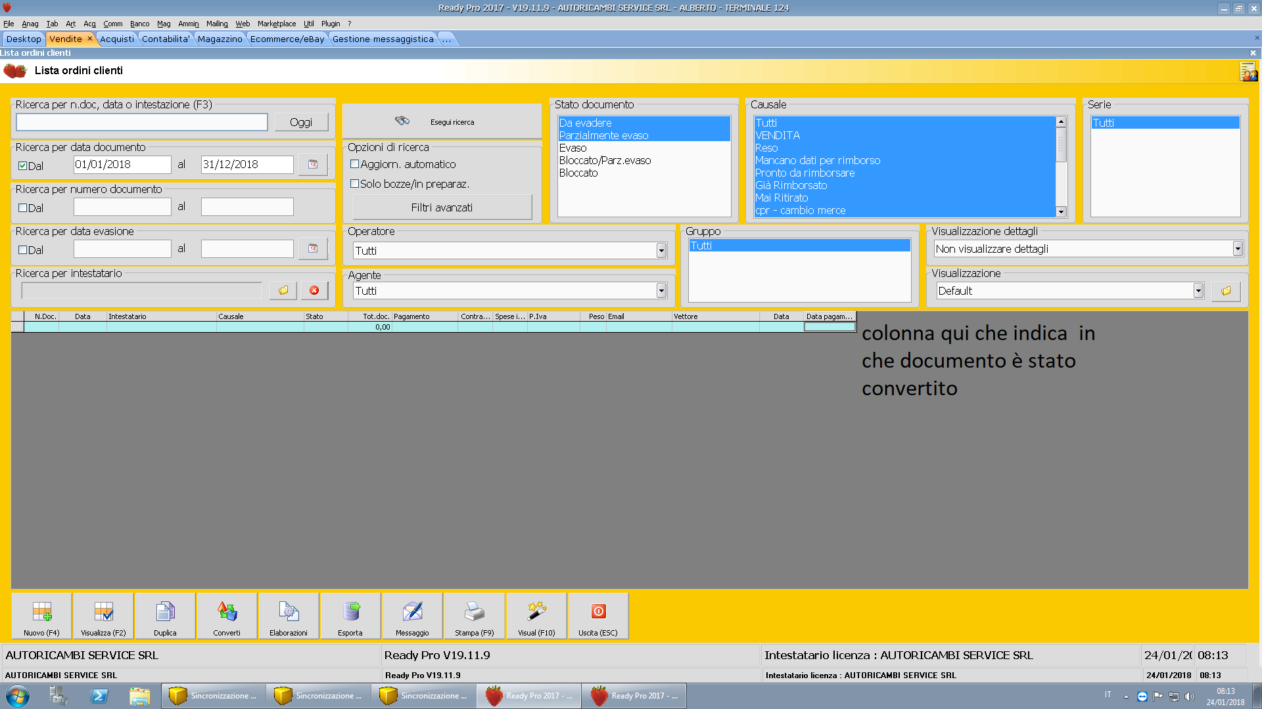Click top-right list settings icon
This screenshot has width=1262, height=709.
[1248, 71]
